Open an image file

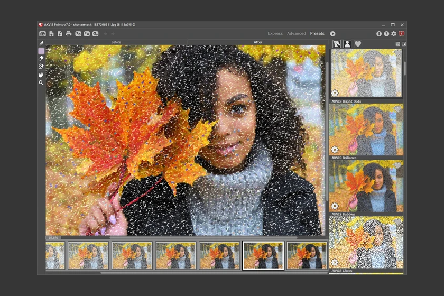coord(52,34)
